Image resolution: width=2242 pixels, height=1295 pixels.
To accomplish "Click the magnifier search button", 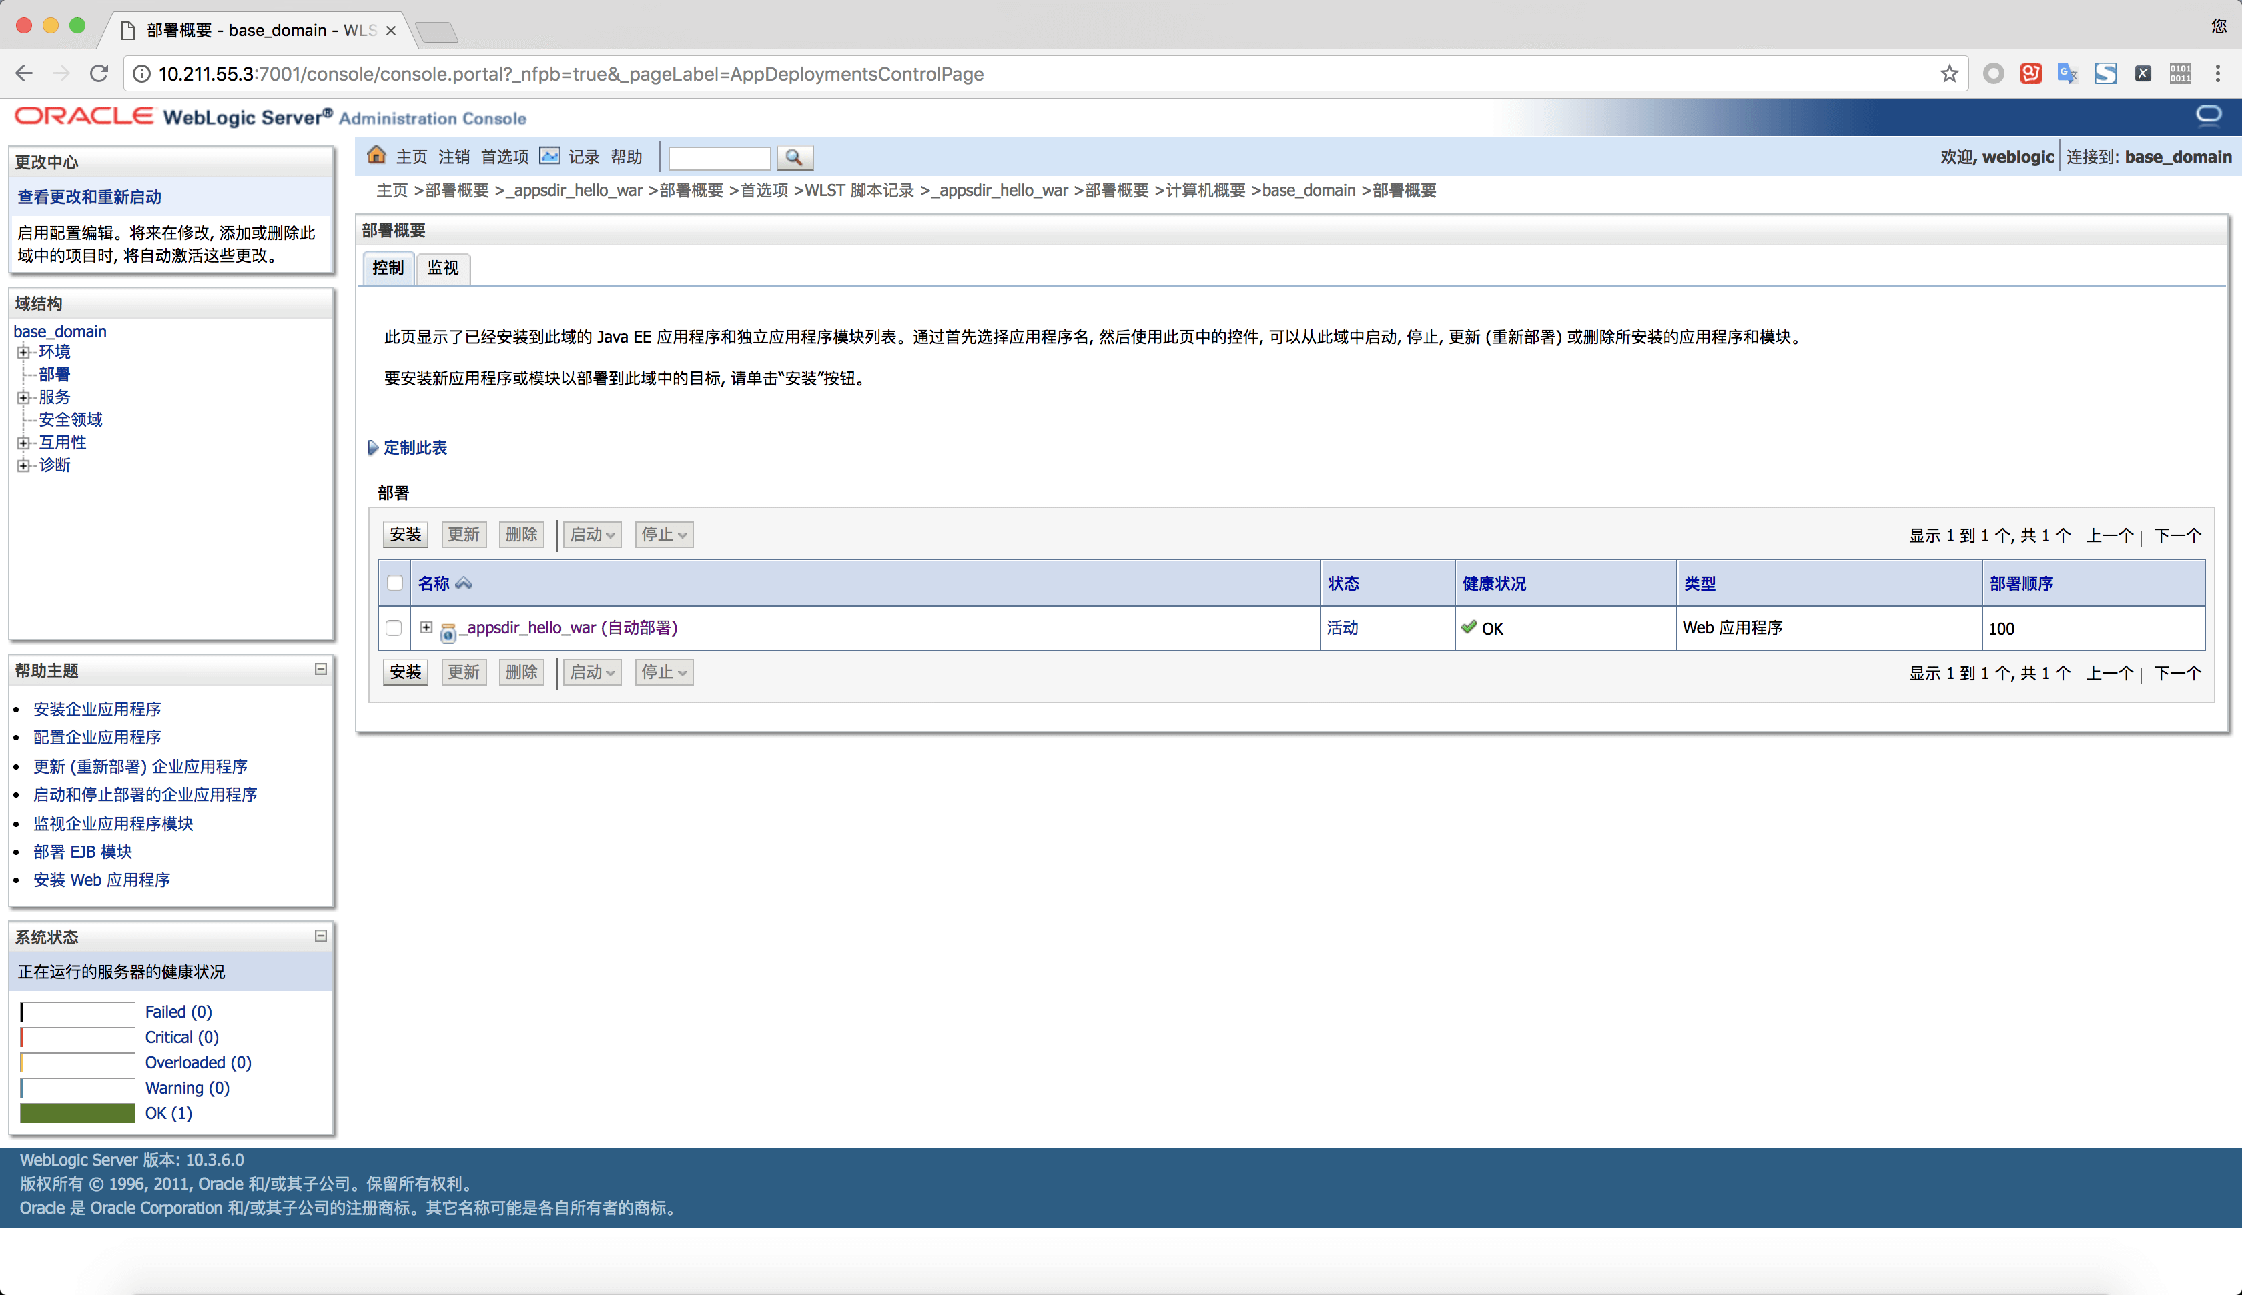I will tap(795, 157).
